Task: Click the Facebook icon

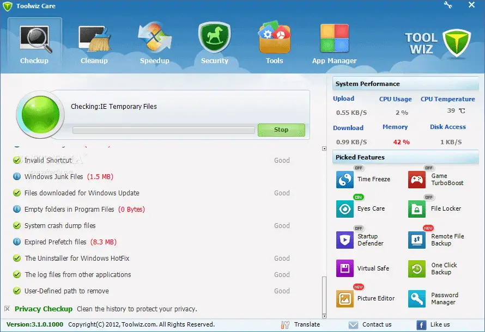Action: click(x=421, y=325)
